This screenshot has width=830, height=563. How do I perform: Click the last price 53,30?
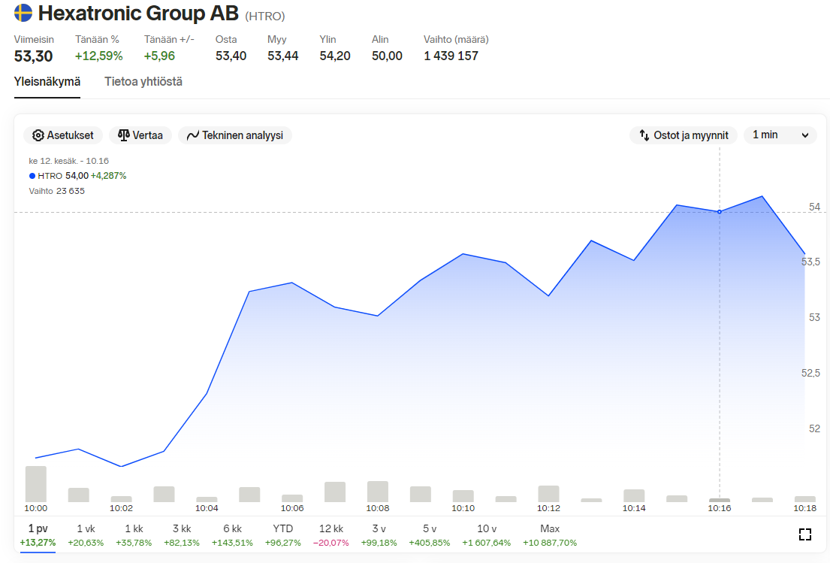(33, 56)
